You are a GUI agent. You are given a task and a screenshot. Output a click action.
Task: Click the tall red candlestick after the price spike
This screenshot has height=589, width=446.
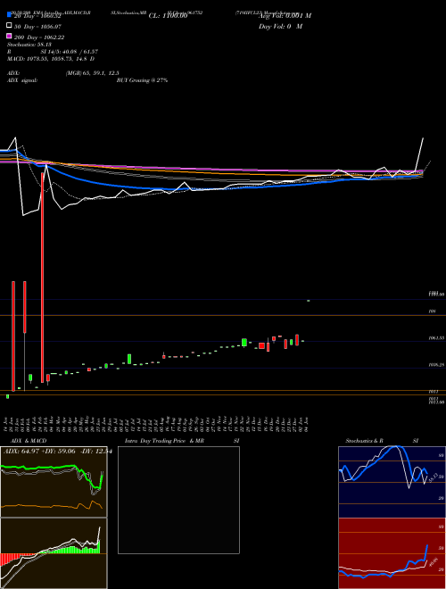coord(43,278)
